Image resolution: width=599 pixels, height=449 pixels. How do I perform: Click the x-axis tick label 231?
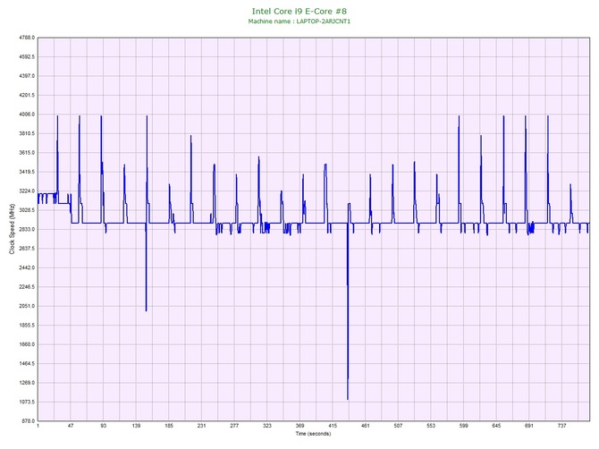(x=202, y=426)
